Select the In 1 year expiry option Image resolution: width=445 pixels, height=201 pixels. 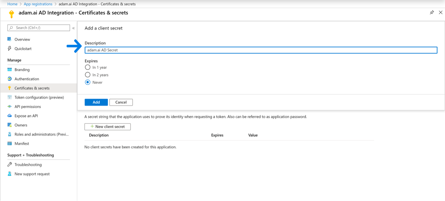[88, 67]
